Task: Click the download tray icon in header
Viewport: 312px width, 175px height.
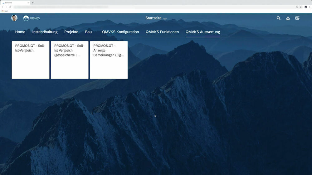Action: pos(288,18)
